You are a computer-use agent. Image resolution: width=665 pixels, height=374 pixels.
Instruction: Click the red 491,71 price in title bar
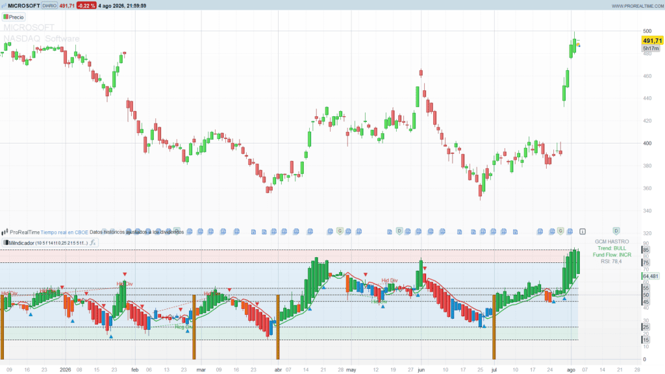click(67, 5)
